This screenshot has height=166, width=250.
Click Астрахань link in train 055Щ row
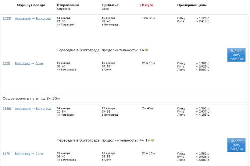pyautogui.click(x=23, y=109)
